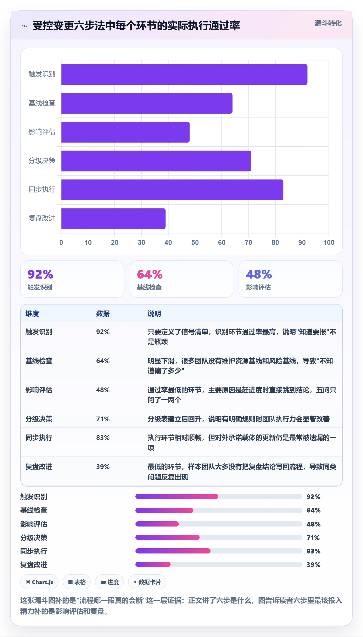Open the 48% 影响评估 stat card
363x637 pixels.
pyautogui.click(x=291, y=279)
